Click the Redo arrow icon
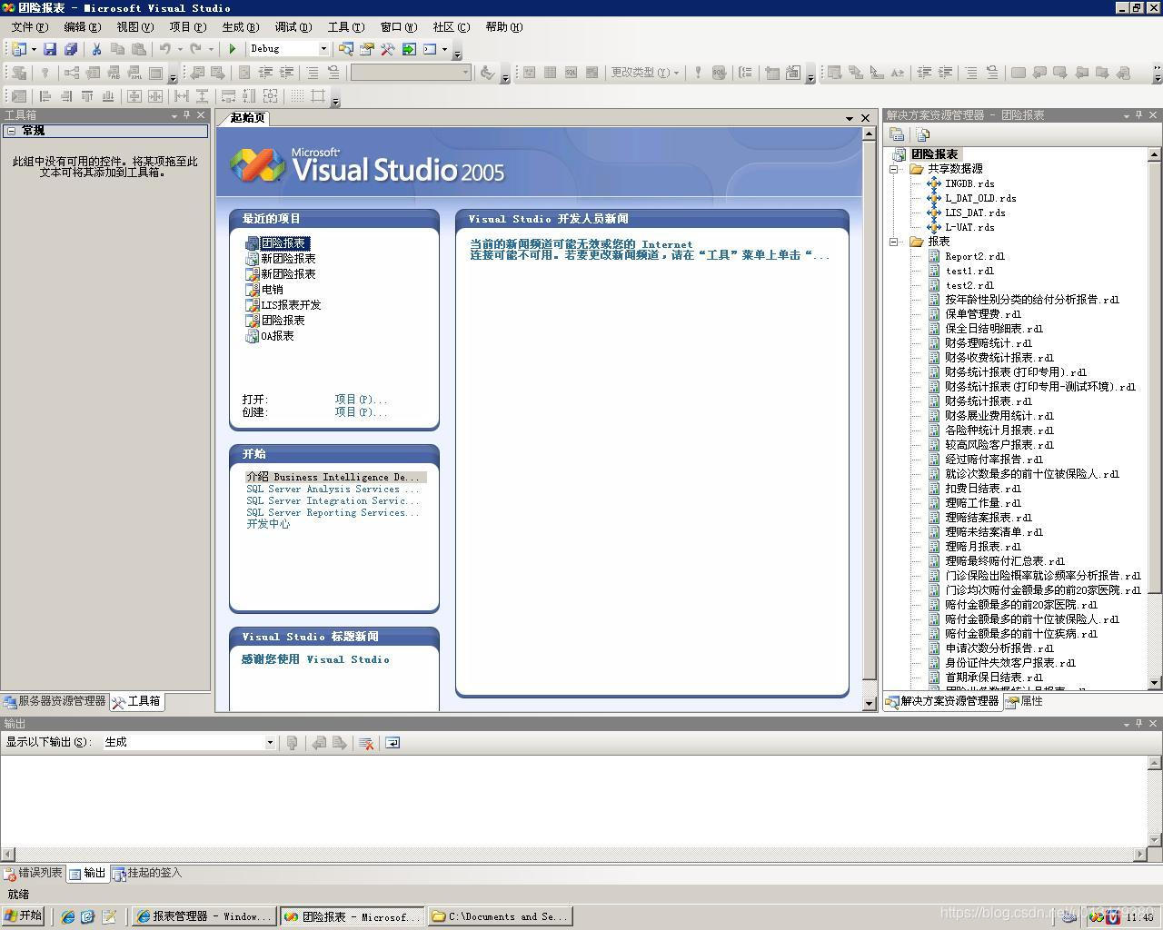Viewport: 1163px width, 930px height. [x=197, y=49]
